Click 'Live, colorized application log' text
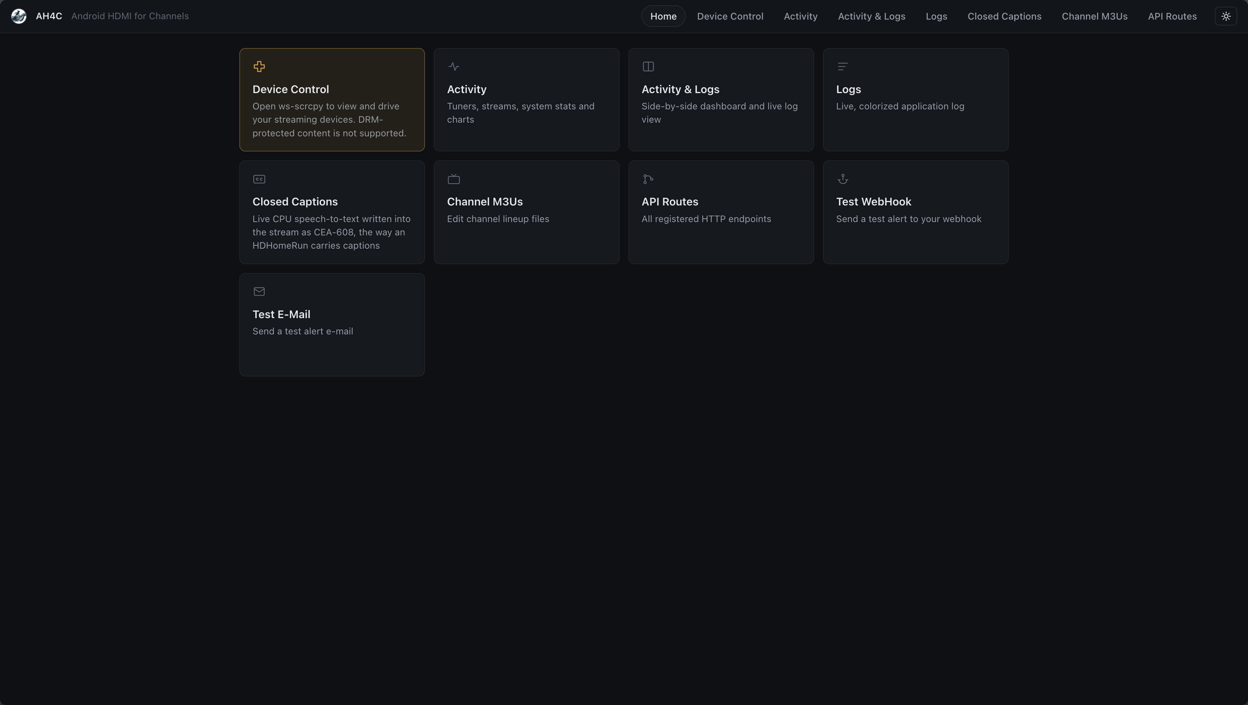 click(900, 106)
